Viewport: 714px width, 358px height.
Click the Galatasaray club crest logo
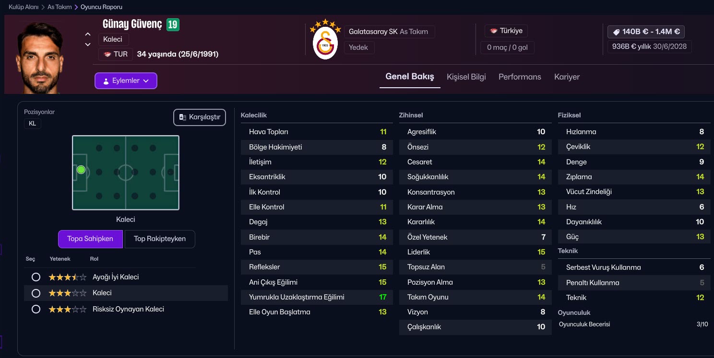coord(325,41)
